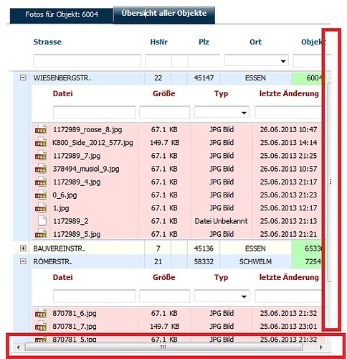Select Übersicht aller Objekte tab
The image size is (347, 359).
click(x=164, y=14)
